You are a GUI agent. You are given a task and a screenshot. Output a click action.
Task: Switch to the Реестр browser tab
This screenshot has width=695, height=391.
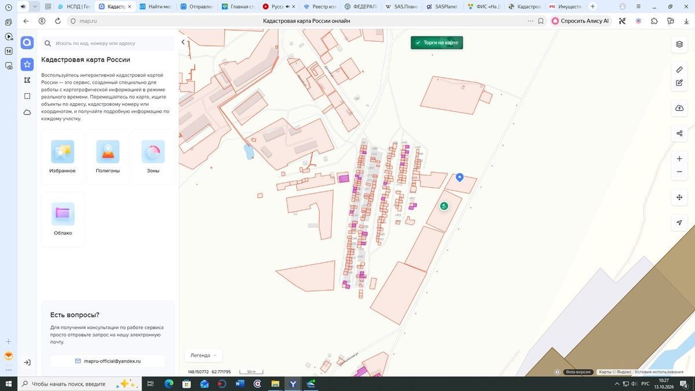point(320,6)
